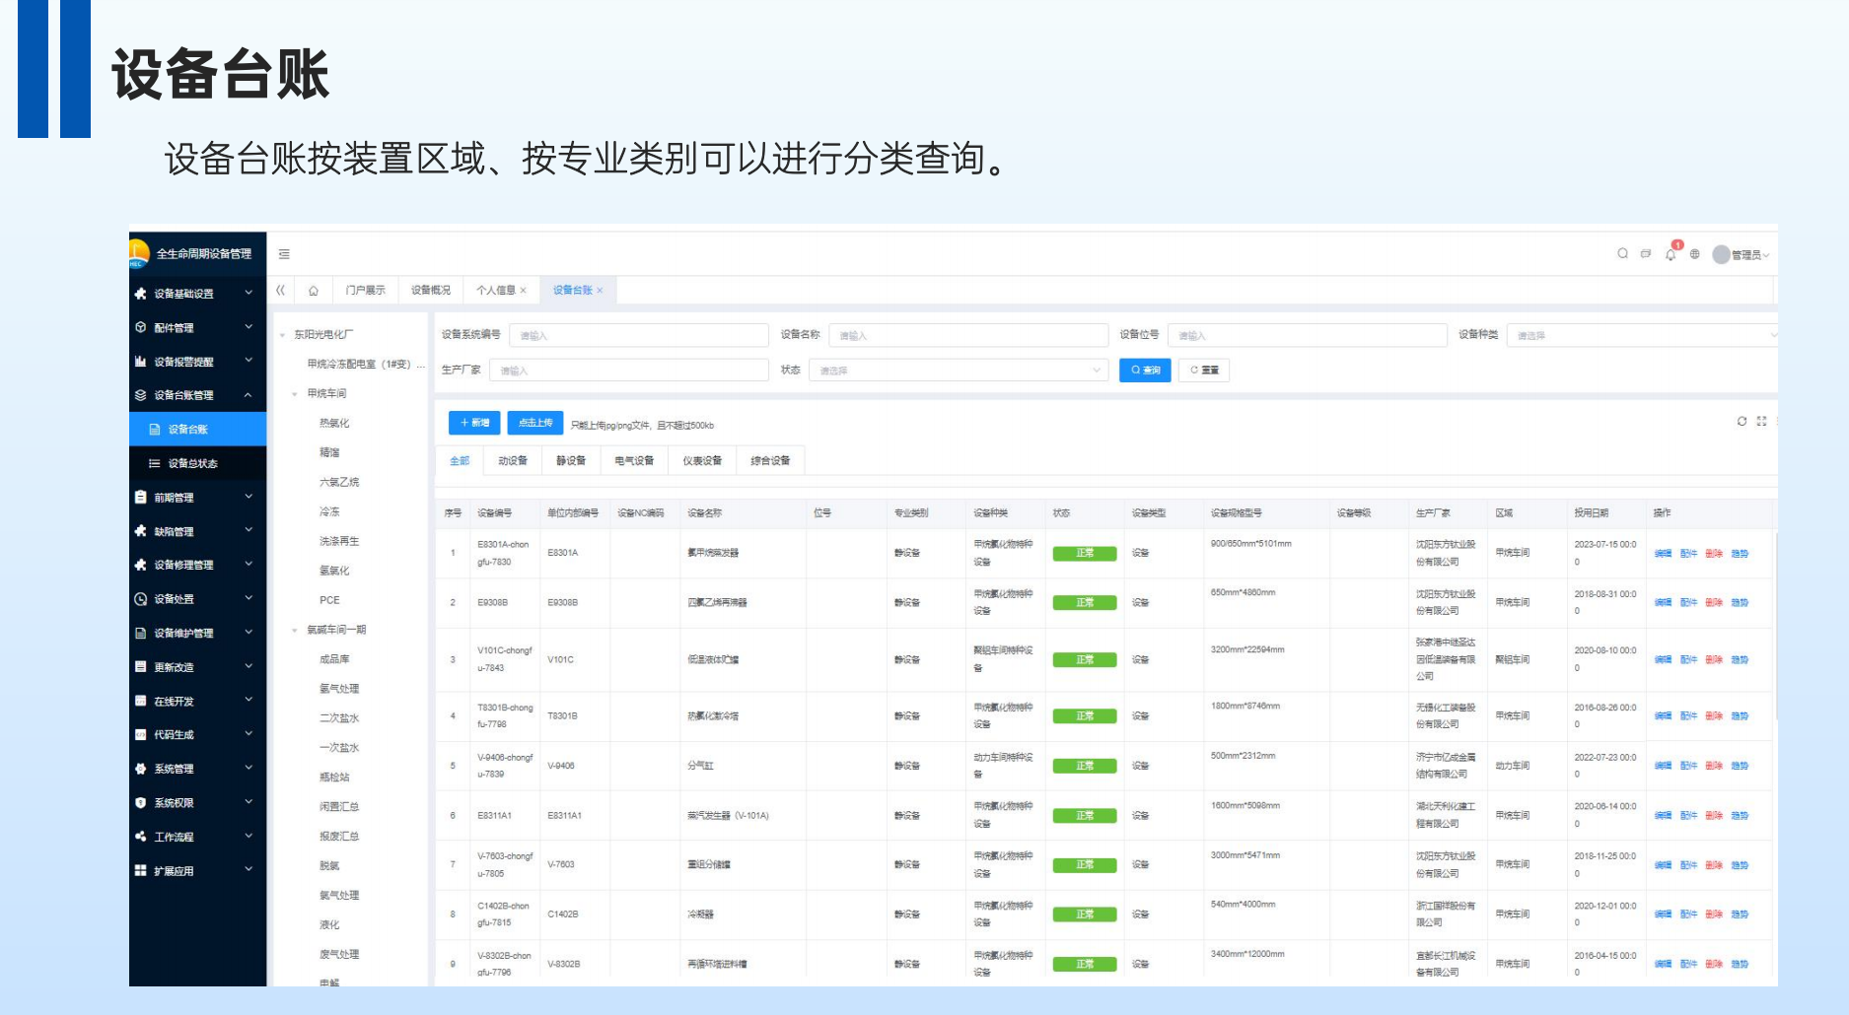Image resolution: width=1849 pixels, height=1015 pixels.
Task: Open notifications via the bell icon
Action: tap(1671, 254)
